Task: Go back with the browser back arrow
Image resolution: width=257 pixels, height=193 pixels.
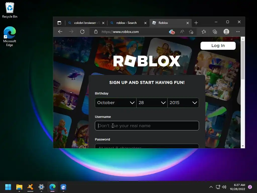Action: [60, 32]
